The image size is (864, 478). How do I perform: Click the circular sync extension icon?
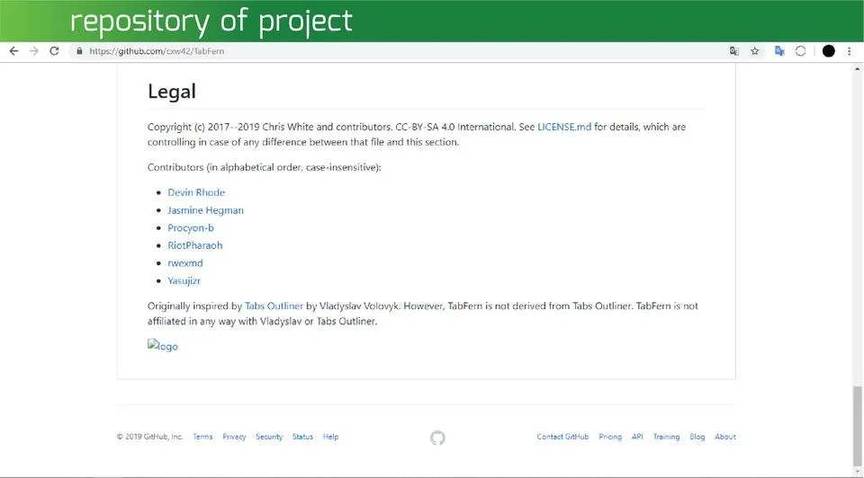pos(801,51)
